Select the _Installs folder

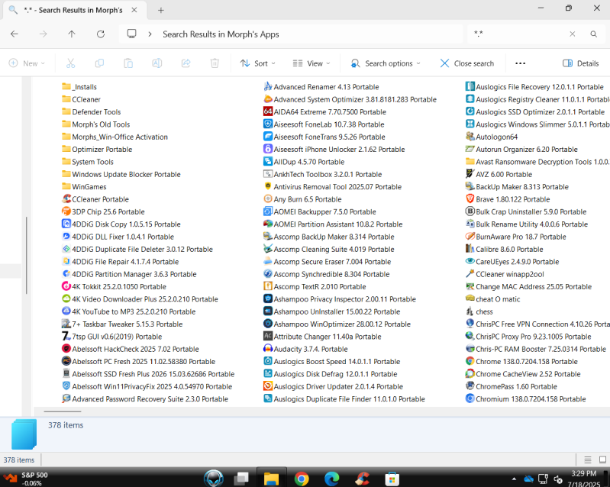click(79, 87)
